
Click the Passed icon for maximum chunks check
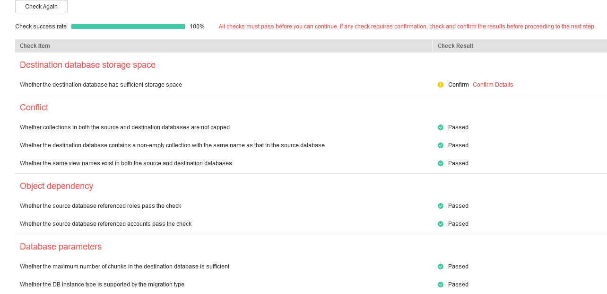click(x=440, y=266)
